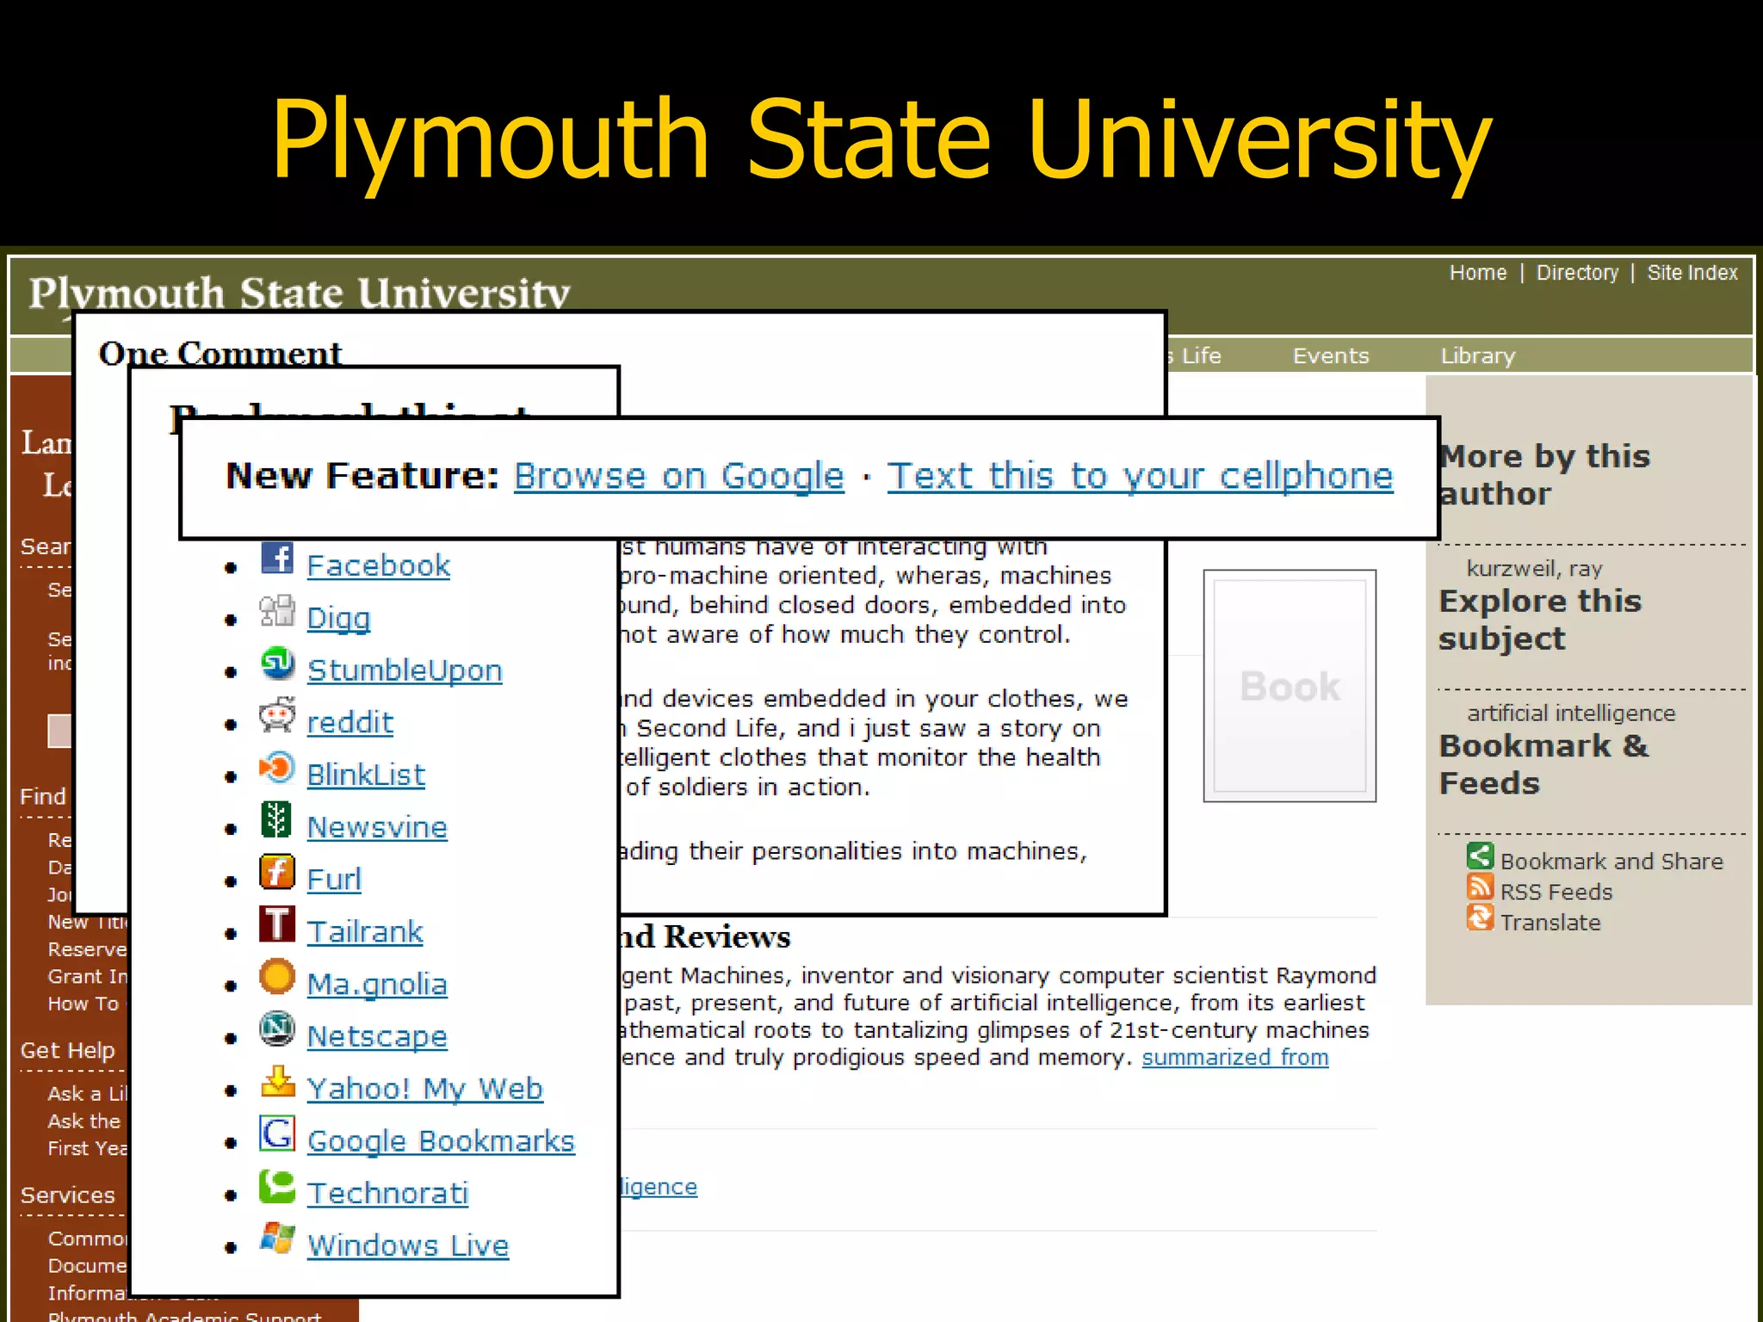1763x1322 pixels.
Task: Click the Ma.gnolia orange circle icon
Action: coord(277,977)
